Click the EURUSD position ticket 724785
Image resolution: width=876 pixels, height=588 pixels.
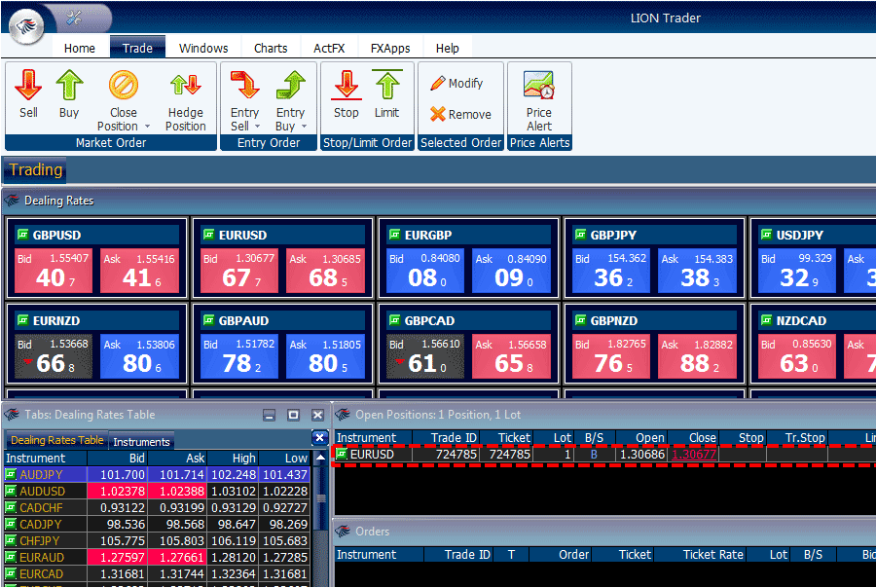(509, 455)
